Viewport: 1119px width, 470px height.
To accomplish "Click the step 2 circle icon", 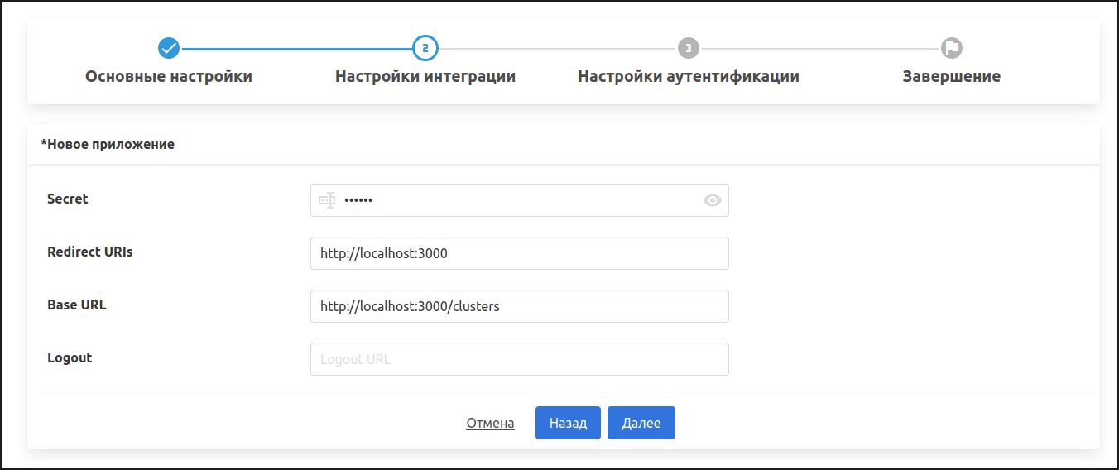I will pos(425,48).
